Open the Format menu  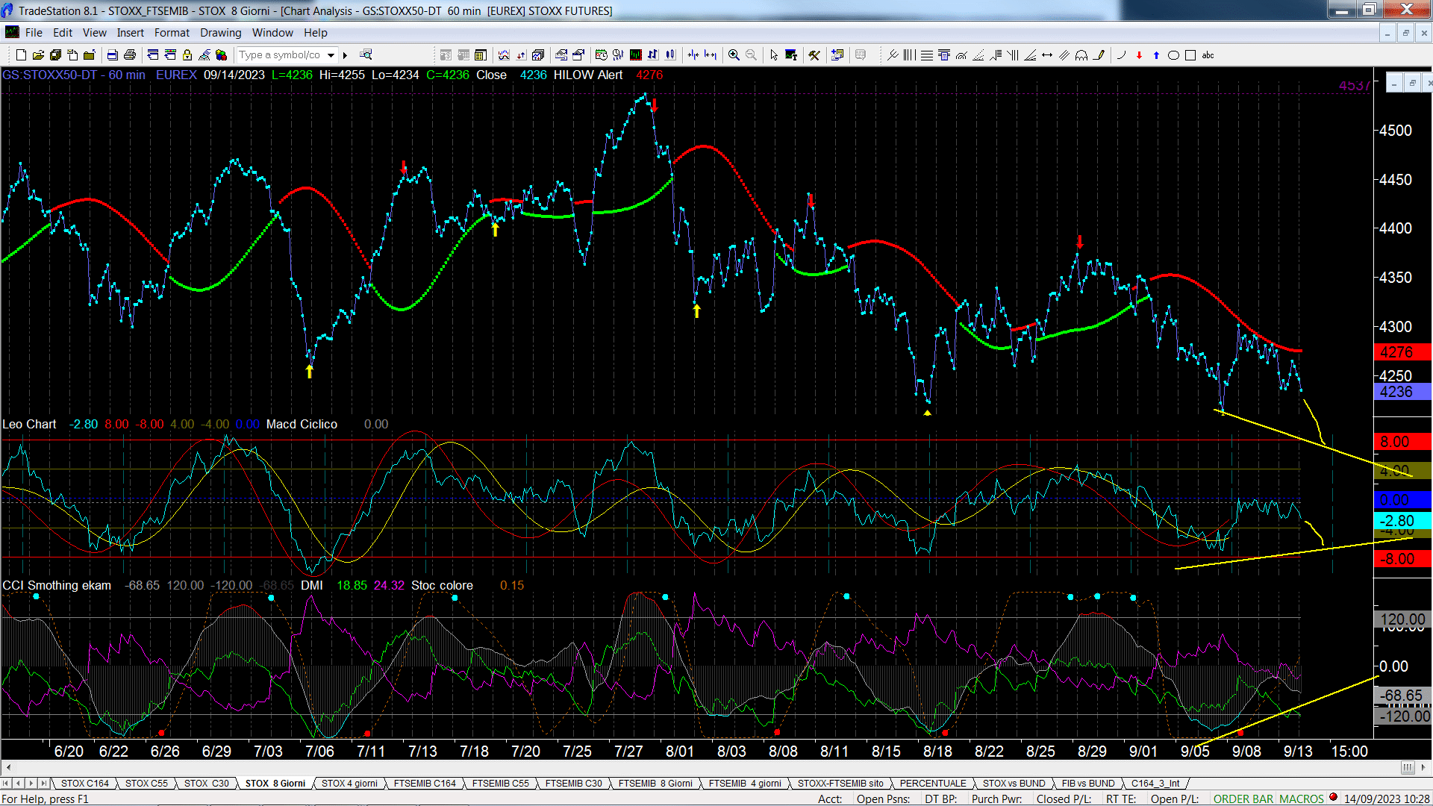pos(172,33)
